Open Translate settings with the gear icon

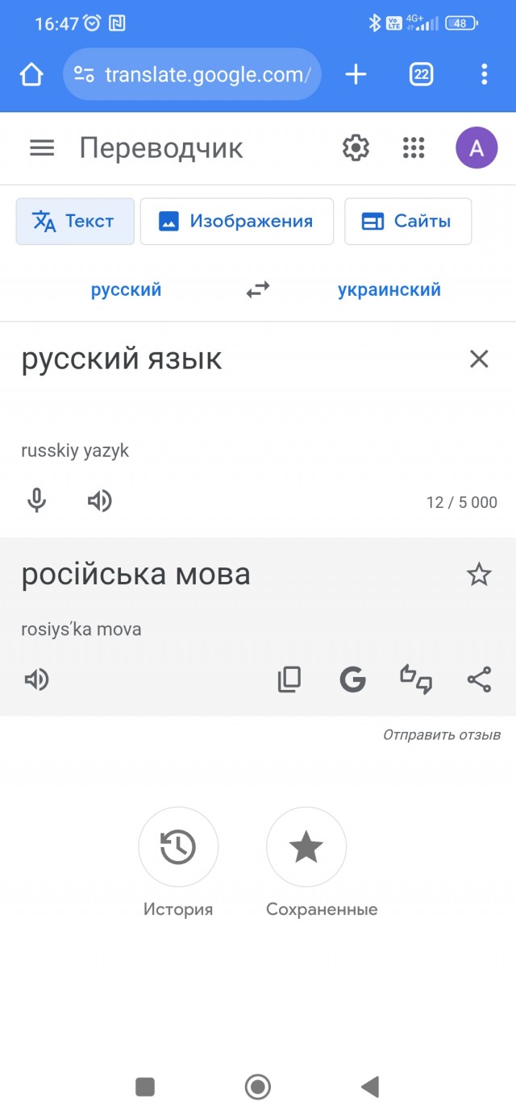coord(356,148)
